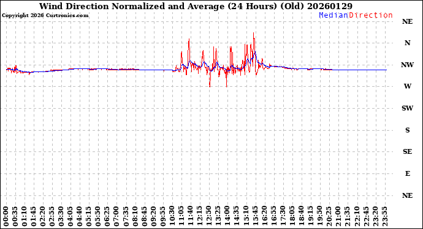Select the bottom NE axis label
423x229 pixels.
pos(407,195)
